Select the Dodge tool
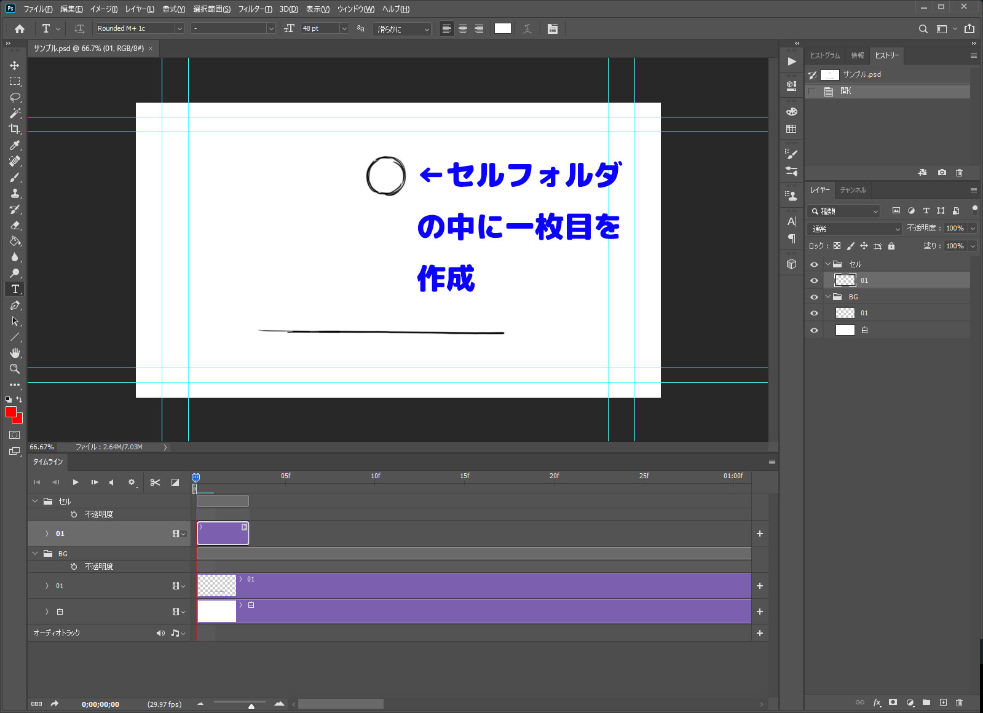The image size is (983, 713). pyautogui.click(x=15, y=273)
